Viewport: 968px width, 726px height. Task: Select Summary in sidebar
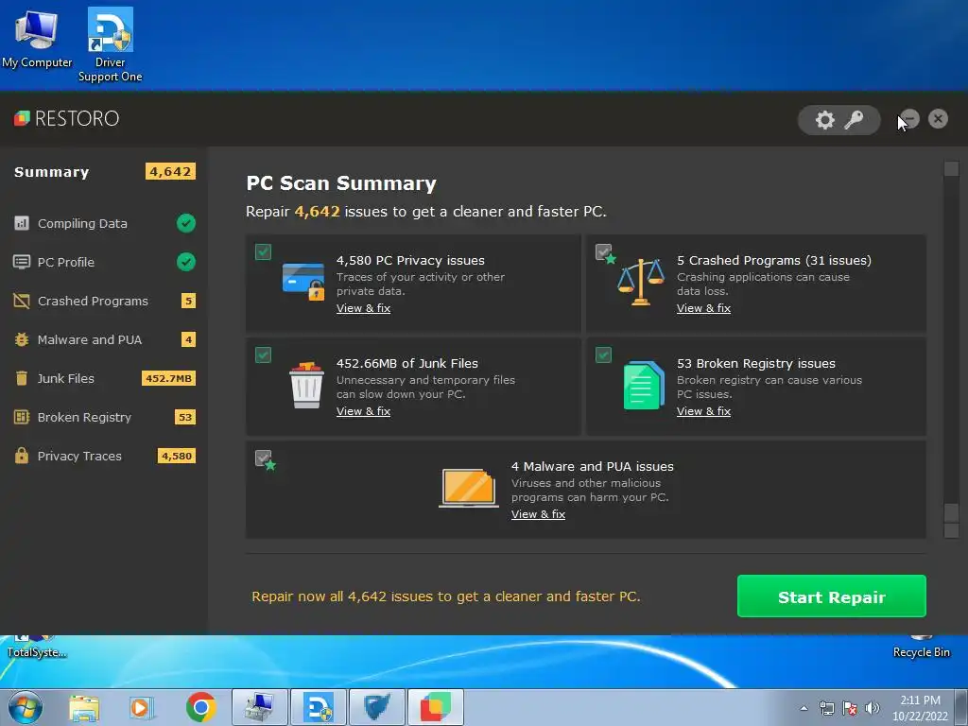[x=104, y=172]
